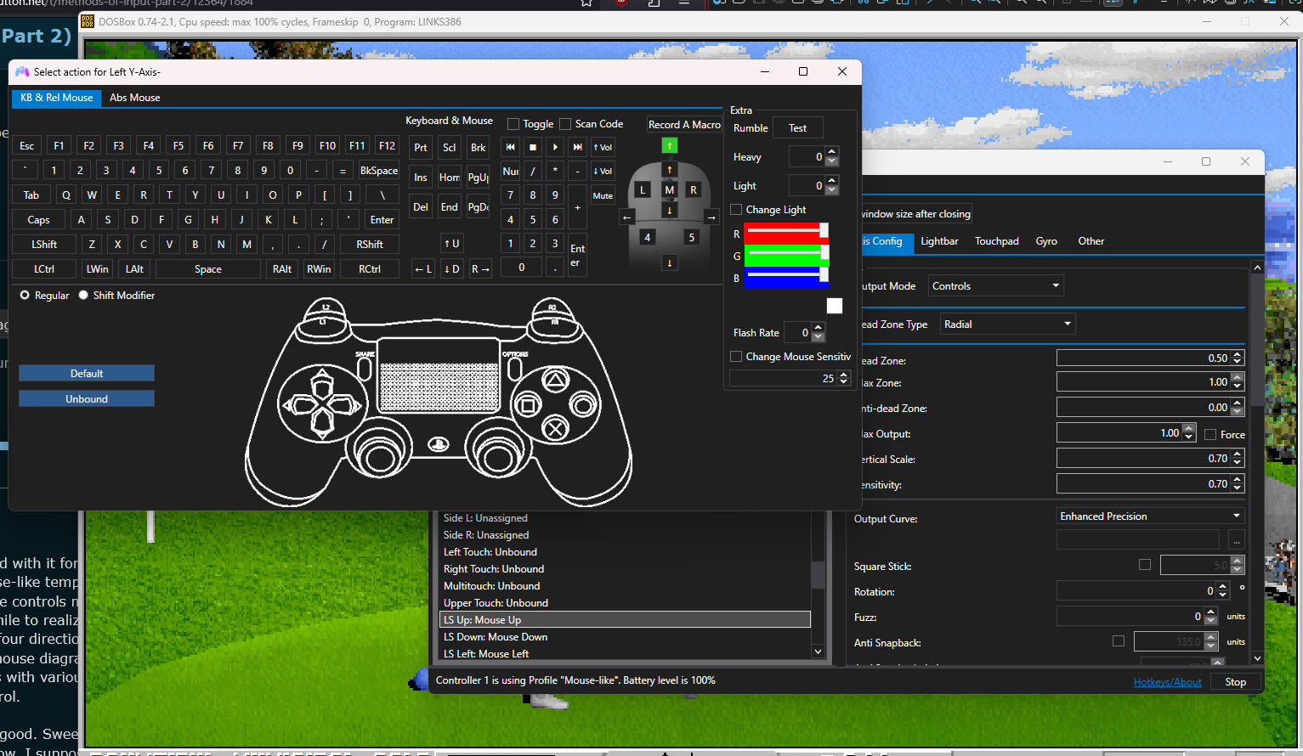The height and width of the screenshot is (756, 1303).
Task: Click the next track media key
Action: pos(578,147)
